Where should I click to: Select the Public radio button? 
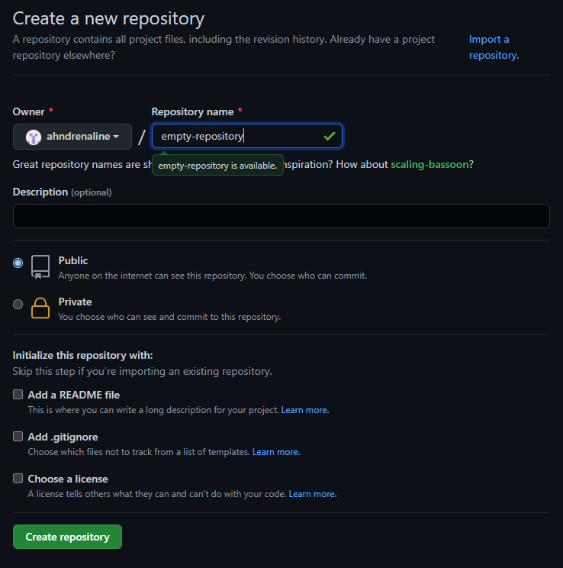pyautogui.click(x=18, y=263)
